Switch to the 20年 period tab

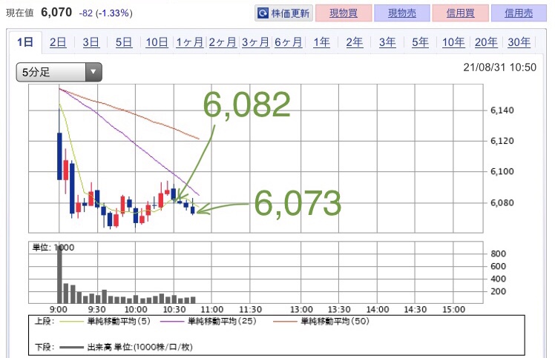coord(486,42)
